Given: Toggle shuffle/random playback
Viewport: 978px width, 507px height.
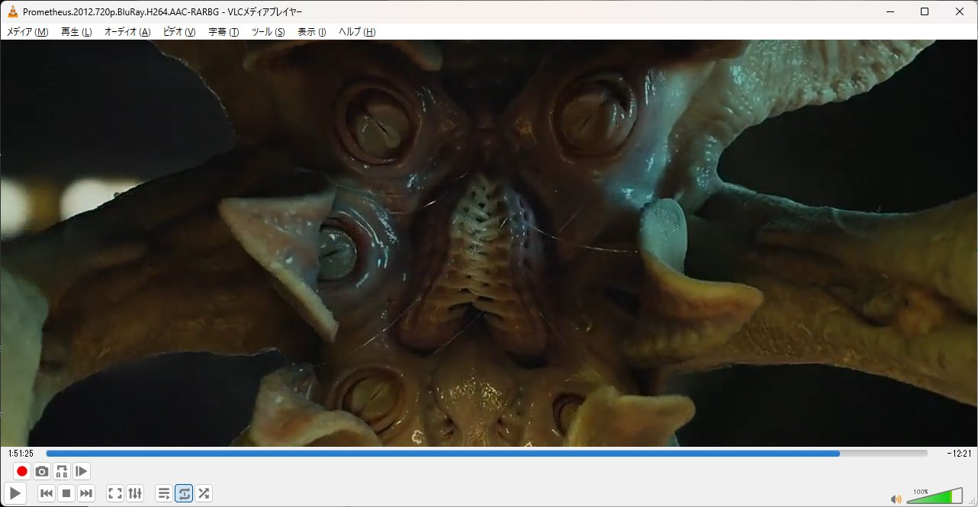Looking at the screenshot, I should point(204,493).
